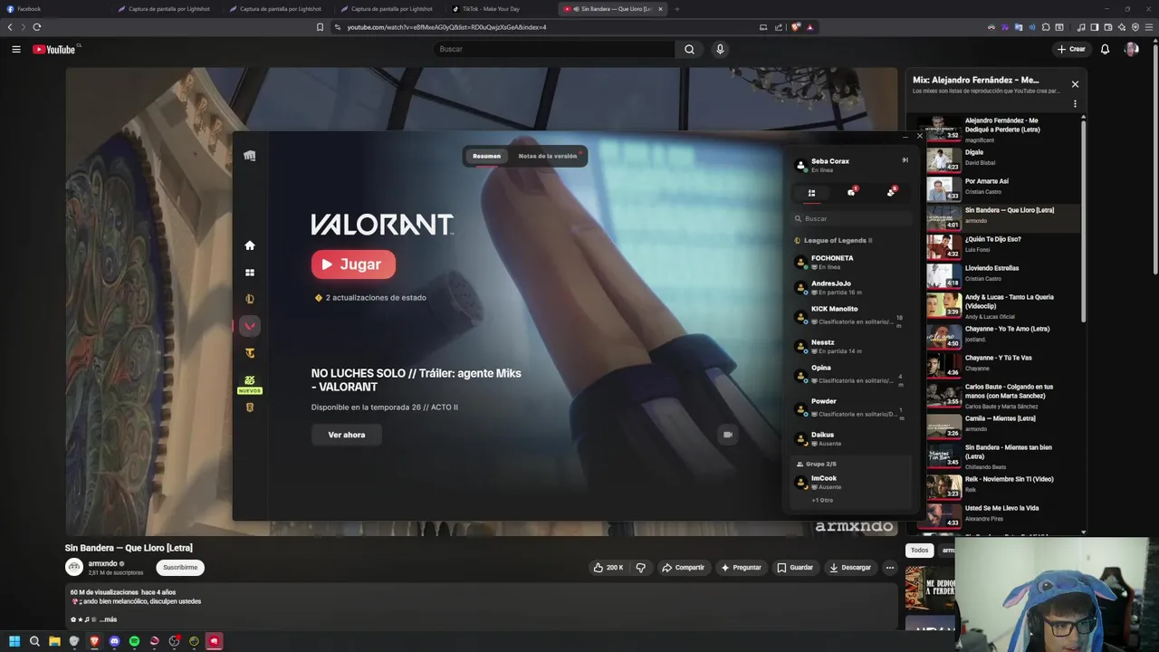Click the Preguntar button

(x=741, y=568)
